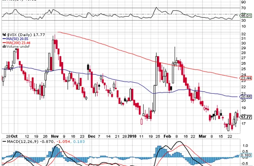Click the "$VIX (Daily) 17.77" legend title

(26, 35)
